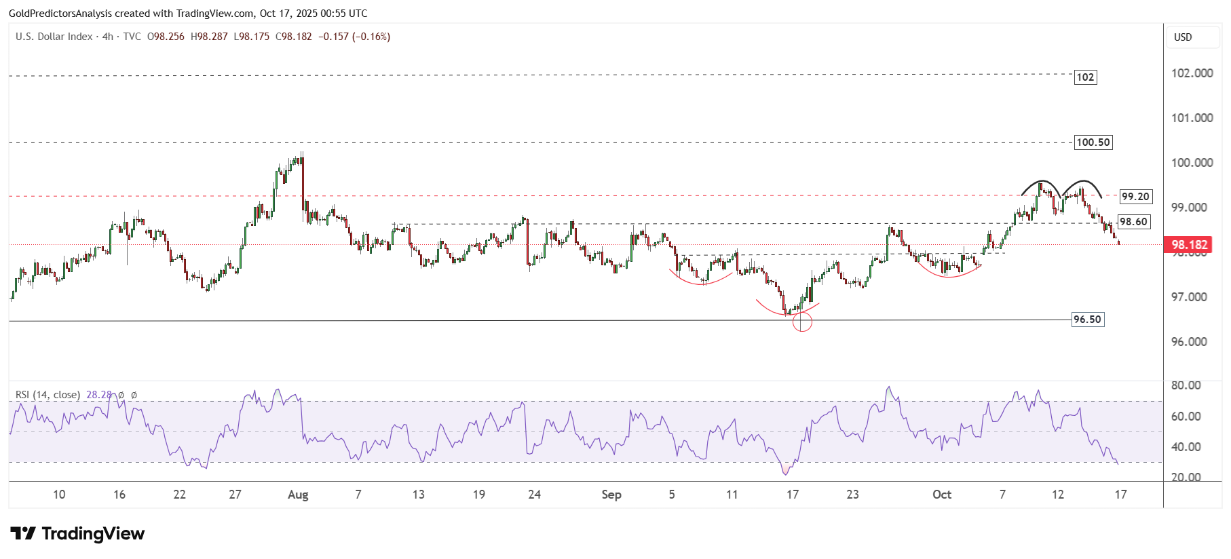Click the purple RSI value 28.28
Image resolution: width=1231 pixels, height=559 pixels.
point(99,395)
